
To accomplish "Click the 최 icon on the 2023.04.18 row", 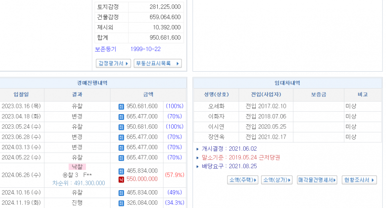I will pos(121,117).
